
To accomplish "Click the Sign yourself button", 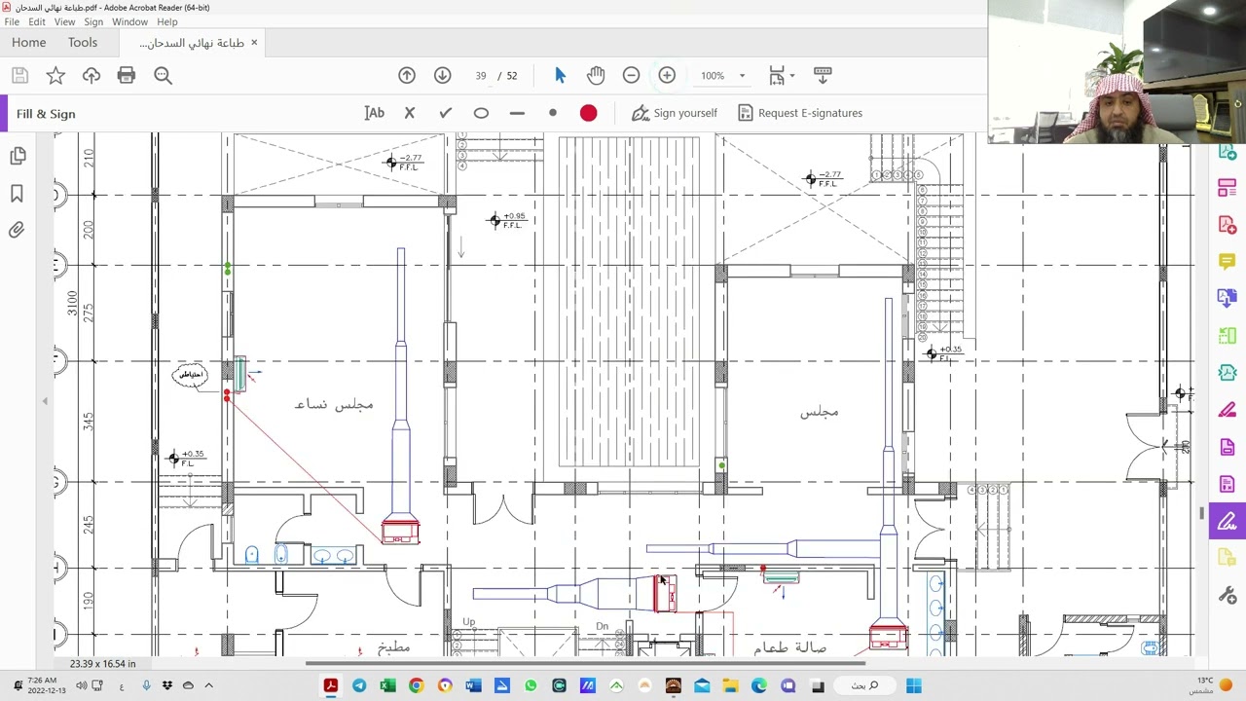I will [675, 113].
